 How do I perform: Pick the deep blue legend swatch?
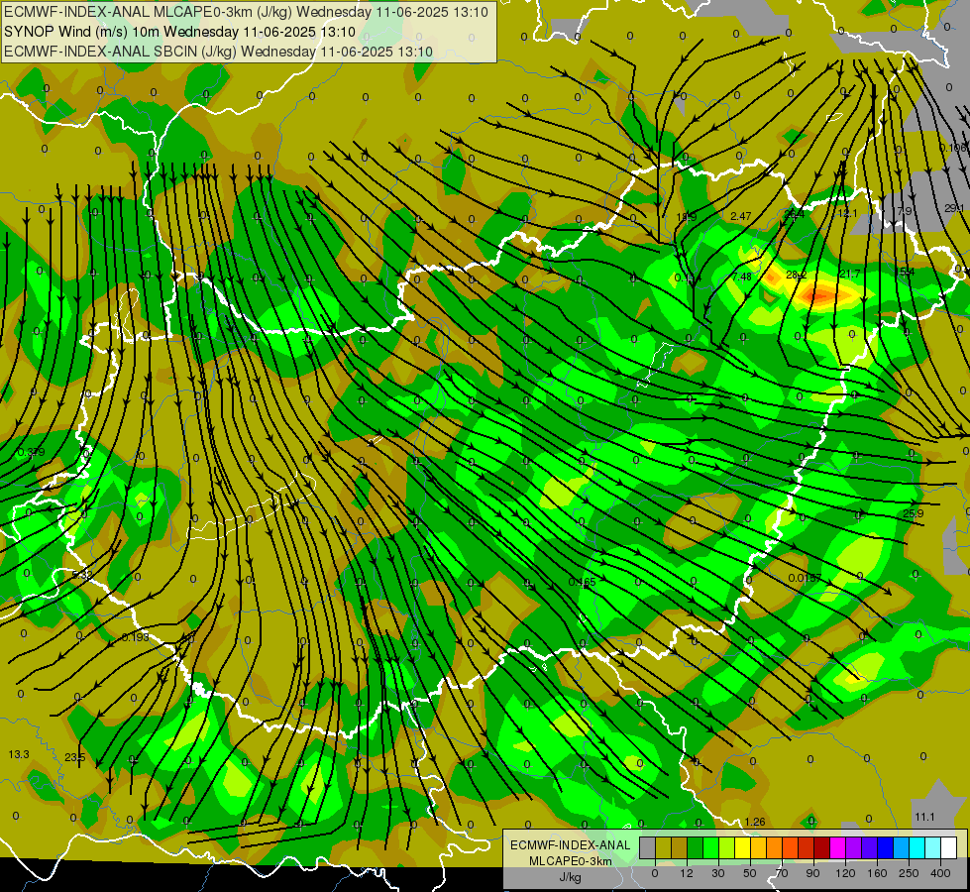886,847
